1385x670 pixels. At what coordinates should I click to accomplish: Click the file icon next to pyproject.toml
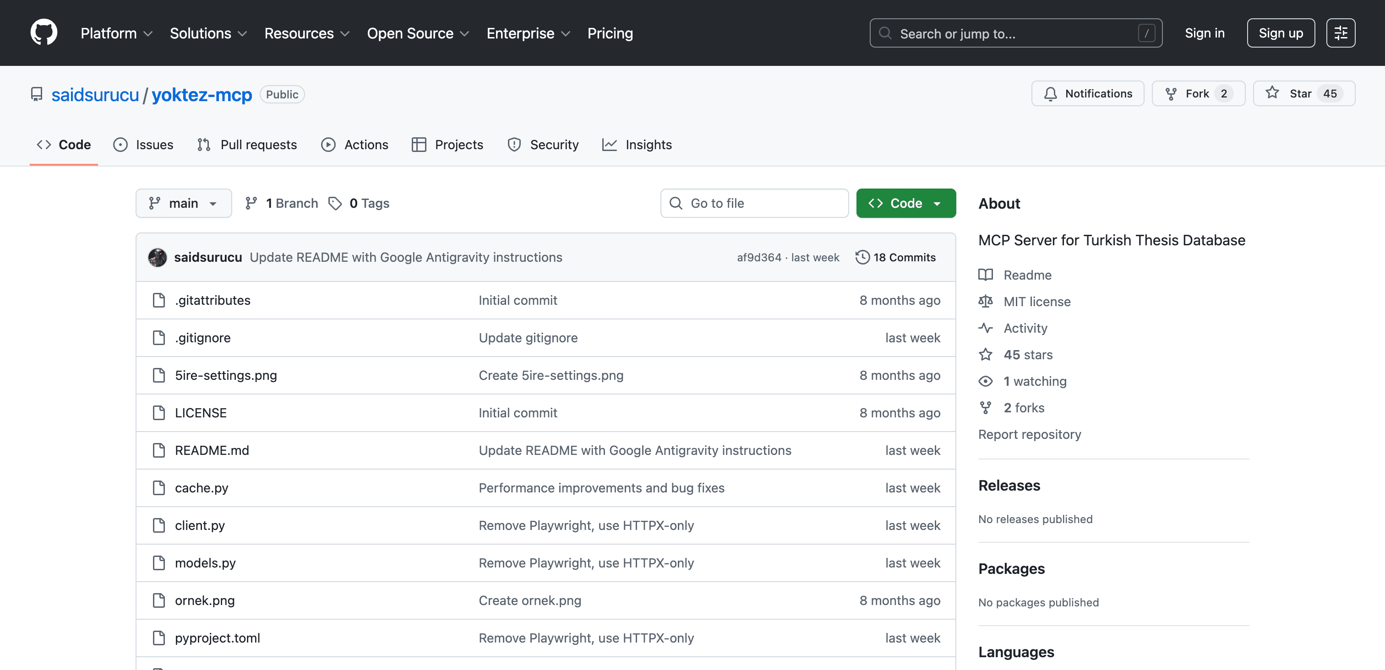(158, 638)
